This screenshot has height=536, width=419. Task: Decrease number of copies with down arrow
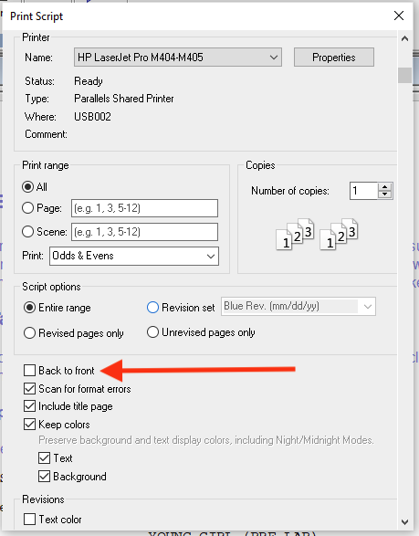(x=385, y=194)
